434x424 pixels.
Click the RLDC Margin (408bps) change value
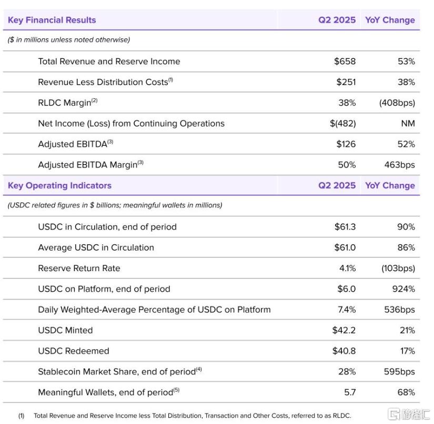point(397,103)
